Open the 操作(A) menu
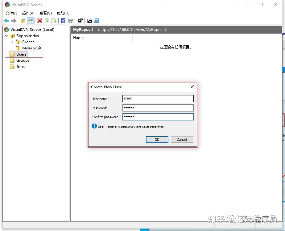 [28, 13]
